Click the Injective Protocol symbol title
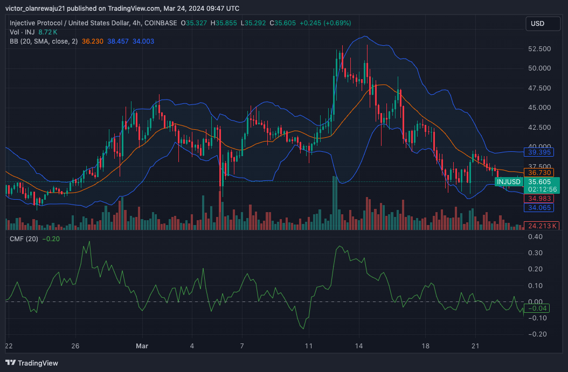Screen dimensions: 568x372 (94, 23)
